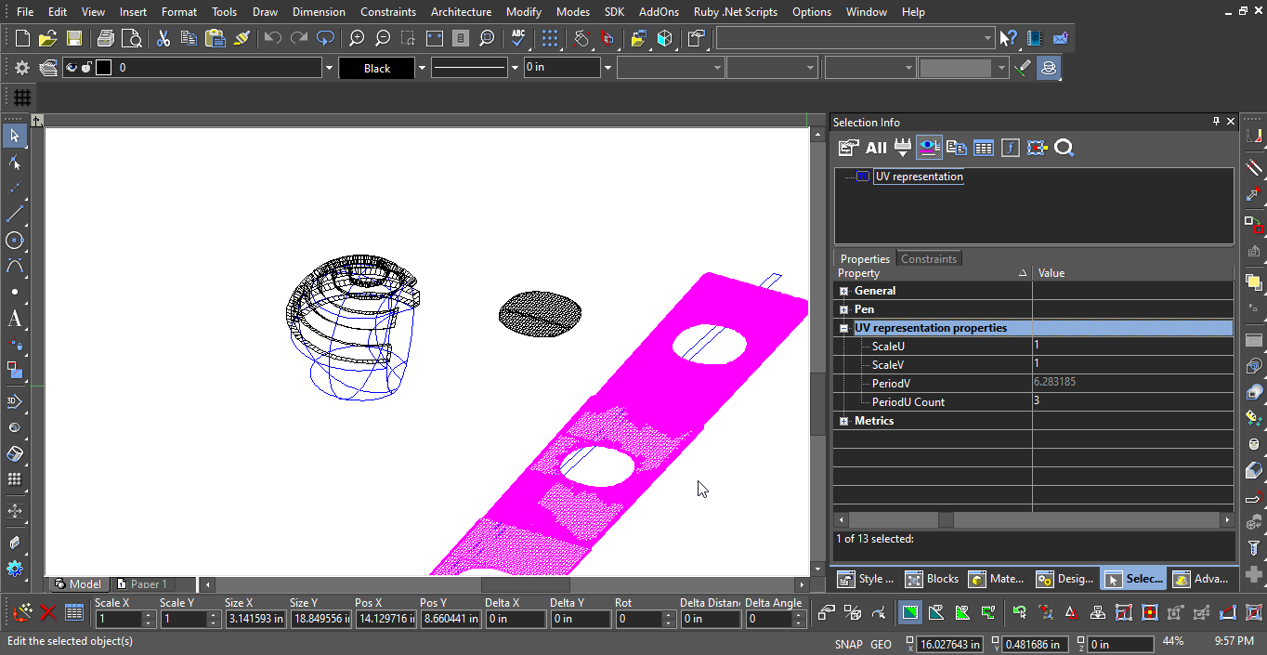Select the Text tool (letter A)
The height and width of the screenshot is (655, 1267).
(15, 319)
